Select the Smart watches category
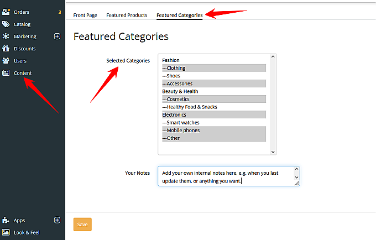This screenshot has width=376, height=240. click(x=214, y=123)
